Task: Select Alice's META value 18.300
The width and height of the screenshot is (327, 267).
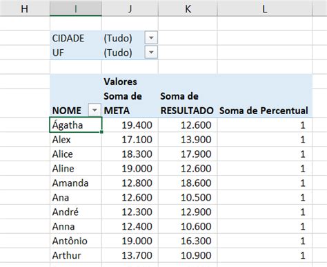Action: click(x=130, y=154)
